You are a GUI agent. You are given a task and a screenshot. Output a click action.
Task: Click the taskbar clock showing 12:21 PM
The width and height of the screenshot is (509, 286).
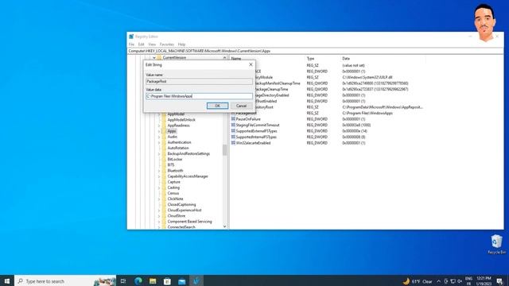(x=484, y=281)
